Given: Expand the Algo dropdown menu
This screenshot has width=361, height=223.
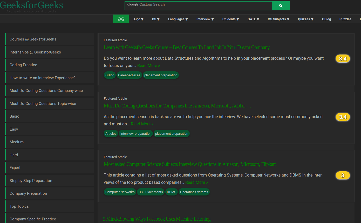Looking at the screenshot, I should 138,19.
